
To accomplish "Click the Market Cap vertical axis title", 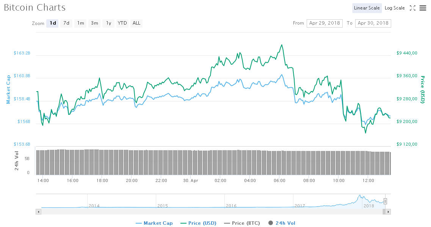I will (8, 90).
